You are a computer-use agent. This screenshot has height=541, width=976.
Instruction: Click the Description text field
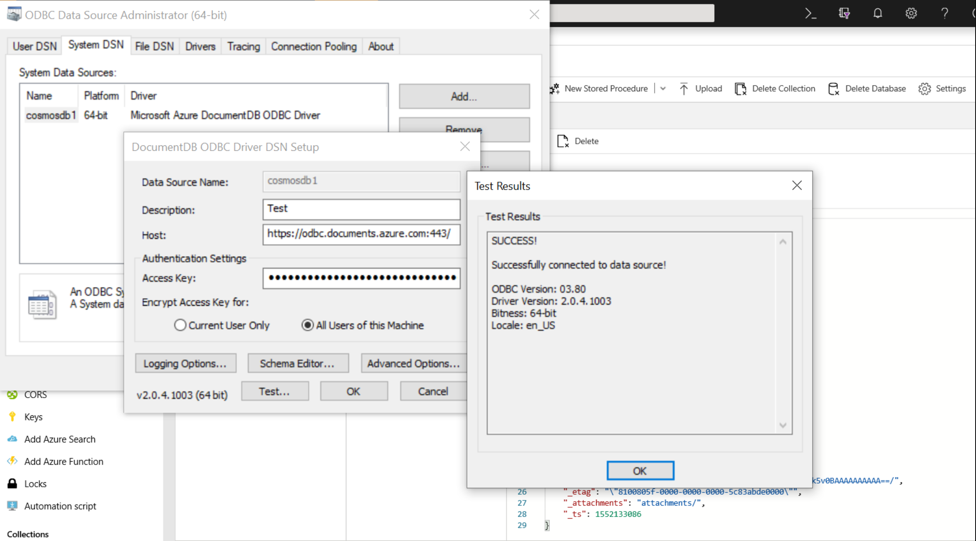361,209
